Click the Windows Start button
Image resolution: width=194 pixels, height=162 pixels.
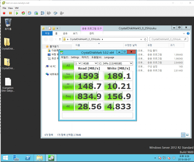(5, 158)
